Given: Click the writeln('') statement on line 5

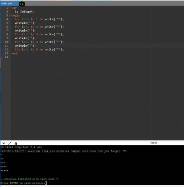Looking at the screenshot, I should pyautogui.click(x=25, y=23).
